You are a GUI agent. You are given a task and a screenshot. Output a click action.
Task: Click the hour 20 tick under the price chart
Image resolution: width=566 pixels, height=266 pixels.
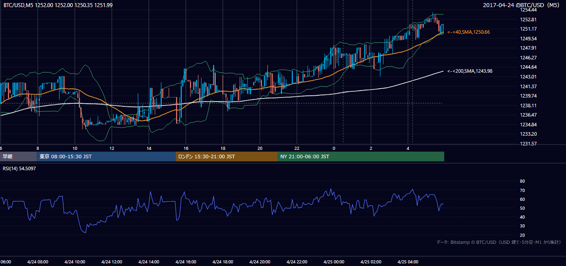(x=260, y=148)
